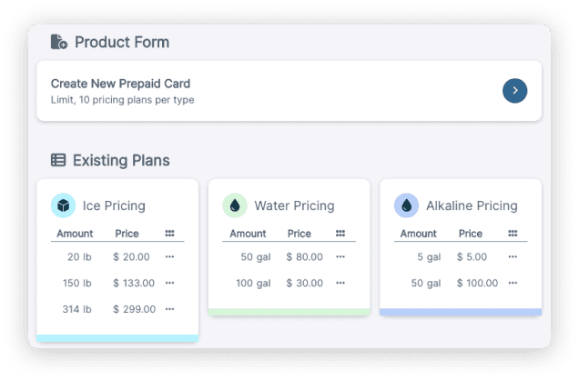Open options menu for 314 lb plan

click(169, 309)
